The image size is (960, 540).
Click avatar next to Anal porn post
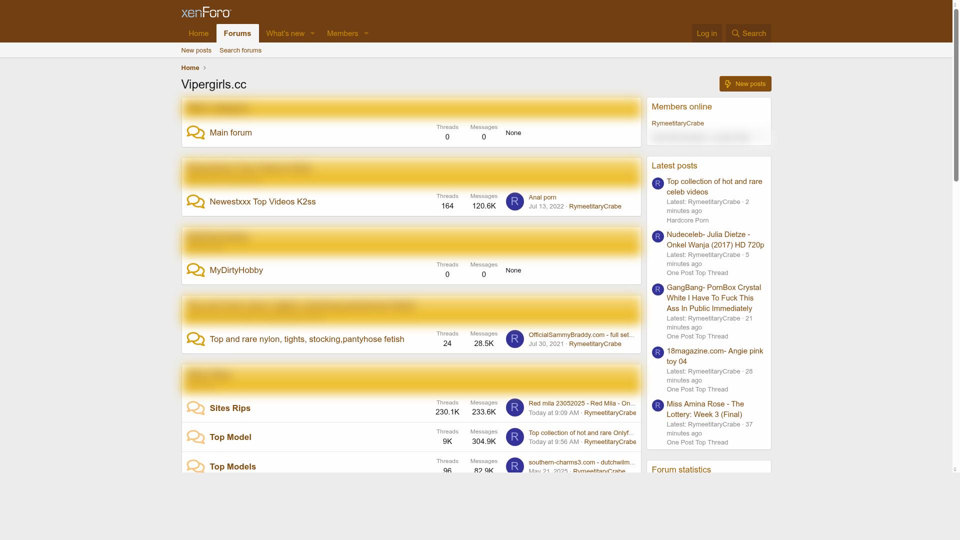coord(514,201)
